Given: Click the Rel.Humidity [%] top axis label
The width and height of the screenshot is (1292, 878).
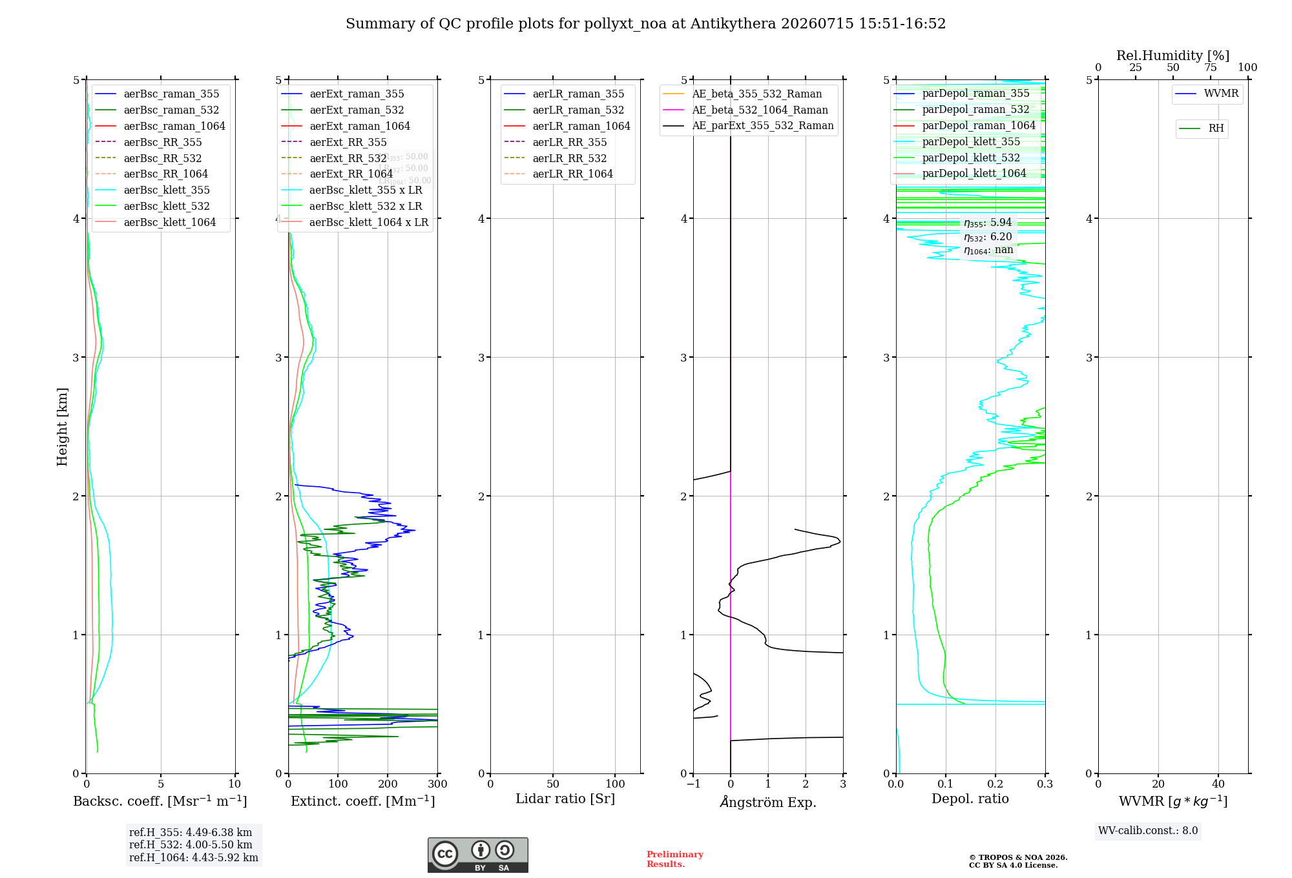Looking at the screenshot, I should click(1172, 56).
